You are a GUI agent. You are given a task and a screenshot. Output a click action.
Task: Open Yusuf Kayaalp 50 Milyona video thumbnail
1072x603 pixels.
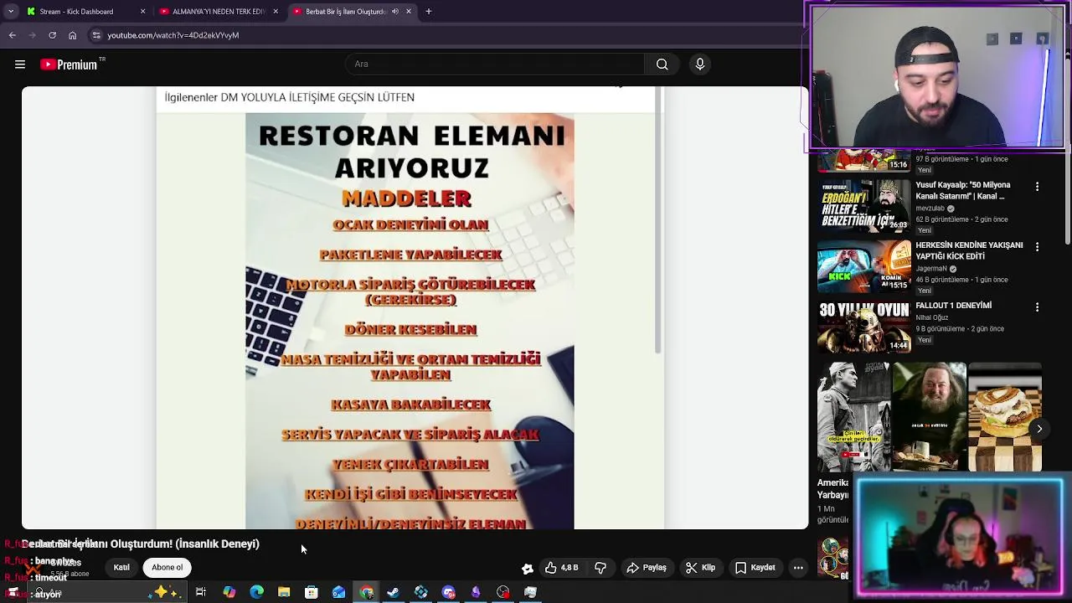[864, 206]
